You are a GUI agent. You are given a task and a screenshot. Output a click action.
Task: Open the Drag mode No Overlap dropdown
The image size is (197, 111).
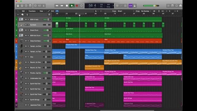click(x=146, y=11)
